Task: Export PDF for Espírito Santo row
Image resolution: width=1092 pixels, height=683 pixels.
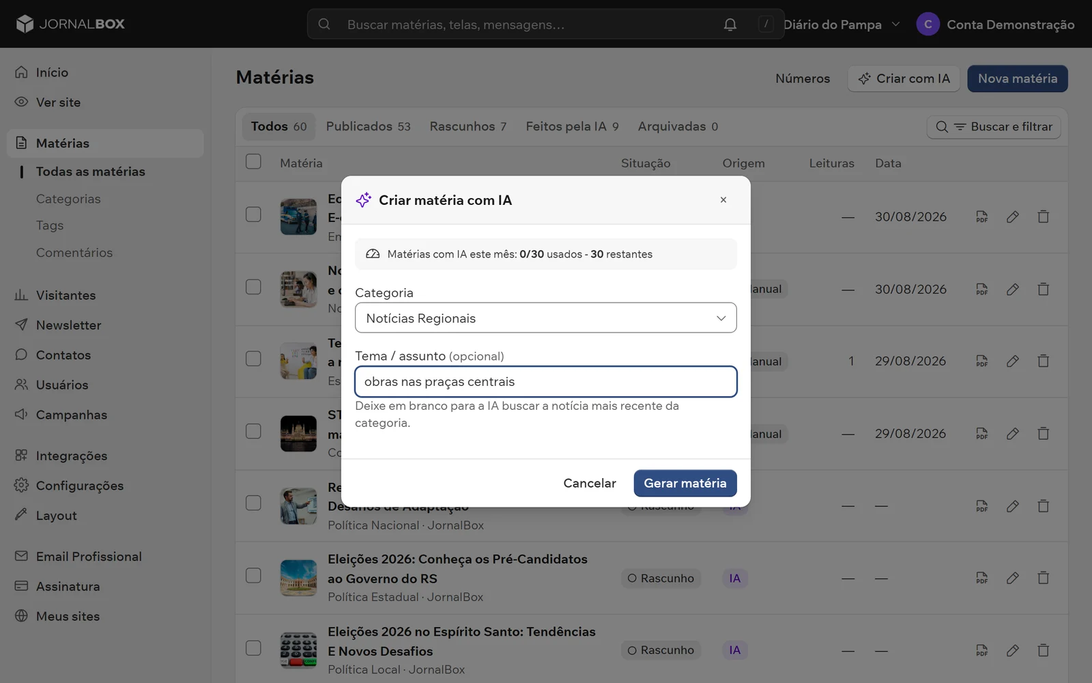Action: point(981,650)
